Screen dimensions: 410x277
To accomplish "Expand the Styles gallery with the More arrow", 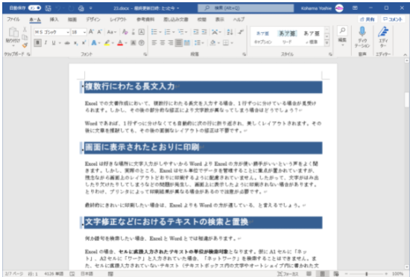I will point(327,43).
